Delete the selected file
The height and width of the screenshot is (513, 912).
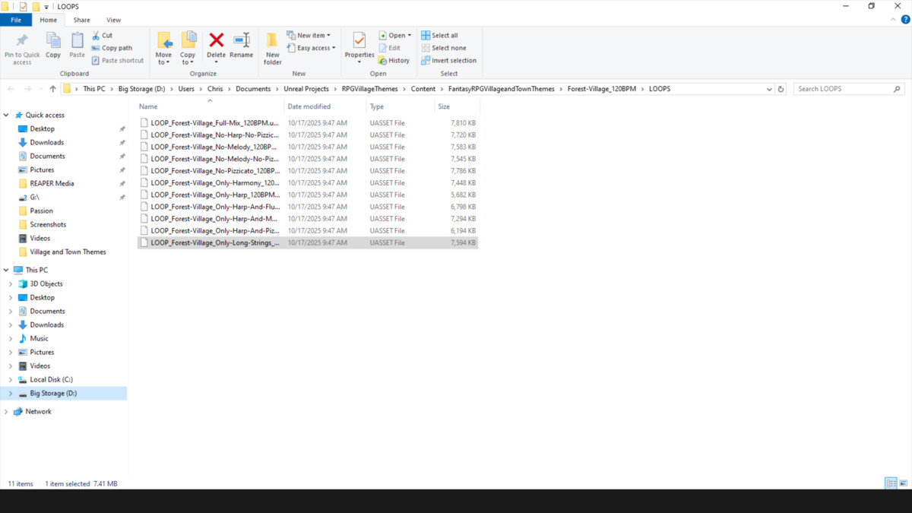[x=216, y=47]
